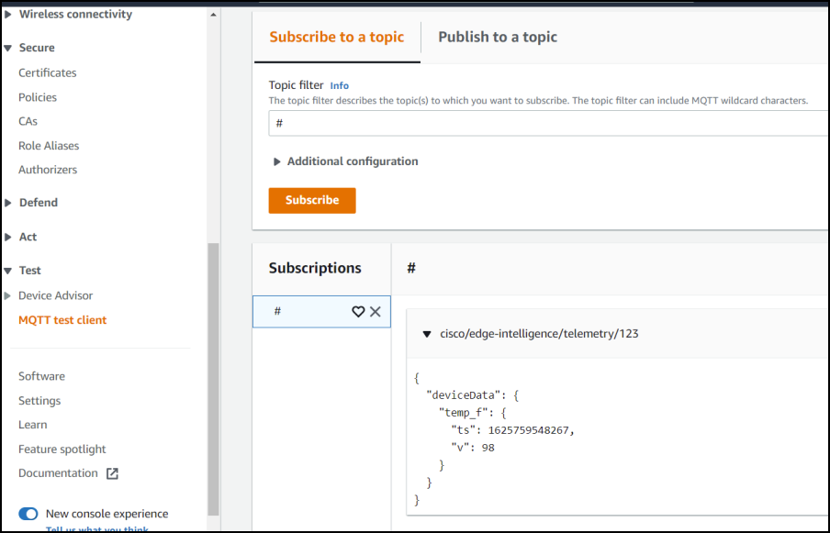Expand Device Advisor submenu arrow
The height and width of the screenshot is (533, 830).
[x=7, y=295]
